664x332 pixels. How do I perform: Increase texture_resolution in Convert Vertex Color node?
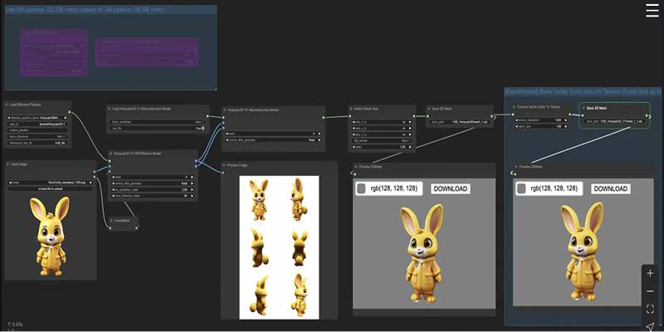[565, 120]
